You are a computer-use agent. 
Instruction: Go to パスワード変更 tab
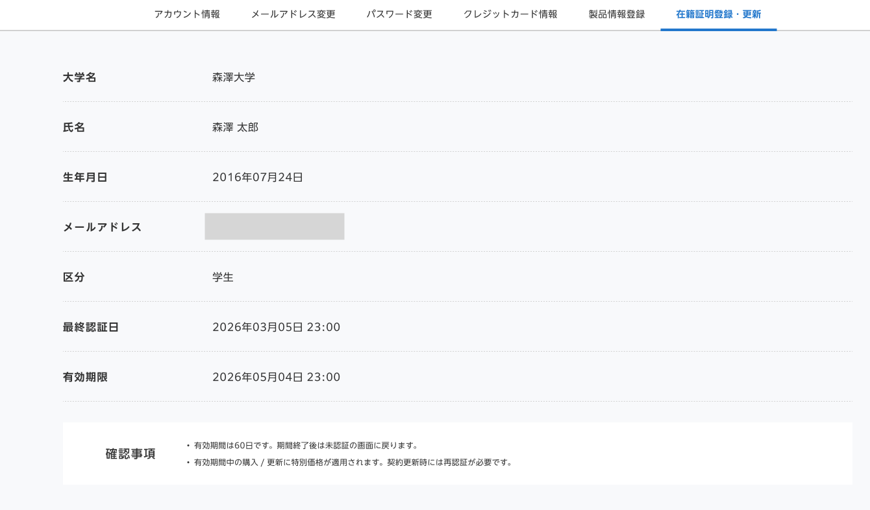point(399,14)
